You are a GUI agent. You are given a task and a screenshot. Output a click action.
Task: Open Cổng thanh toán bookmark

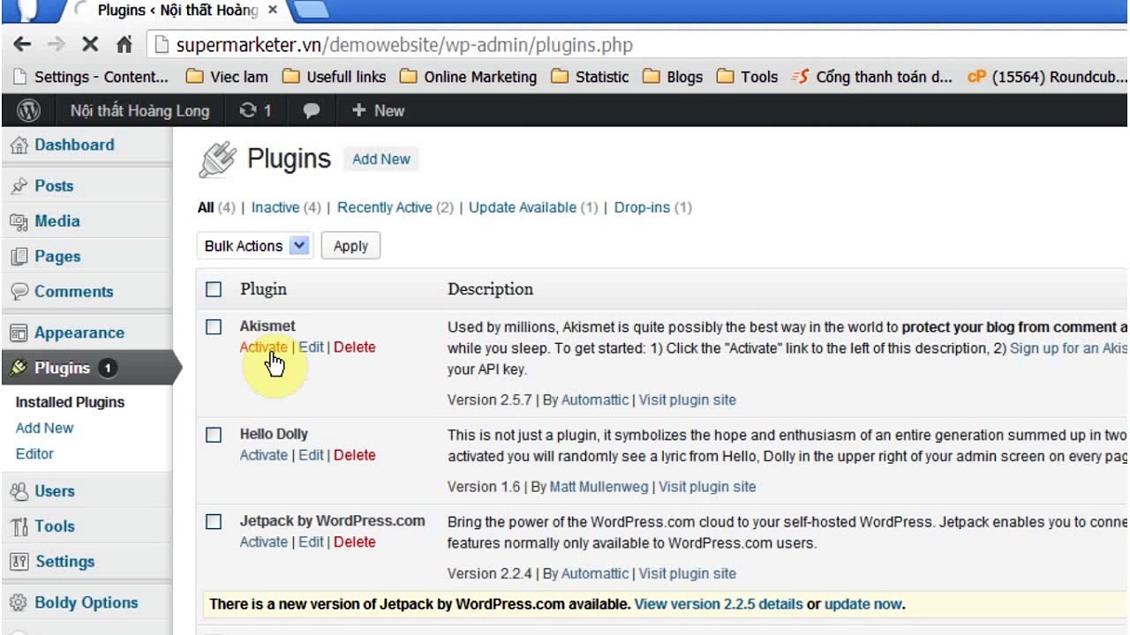tap(872, 77)
